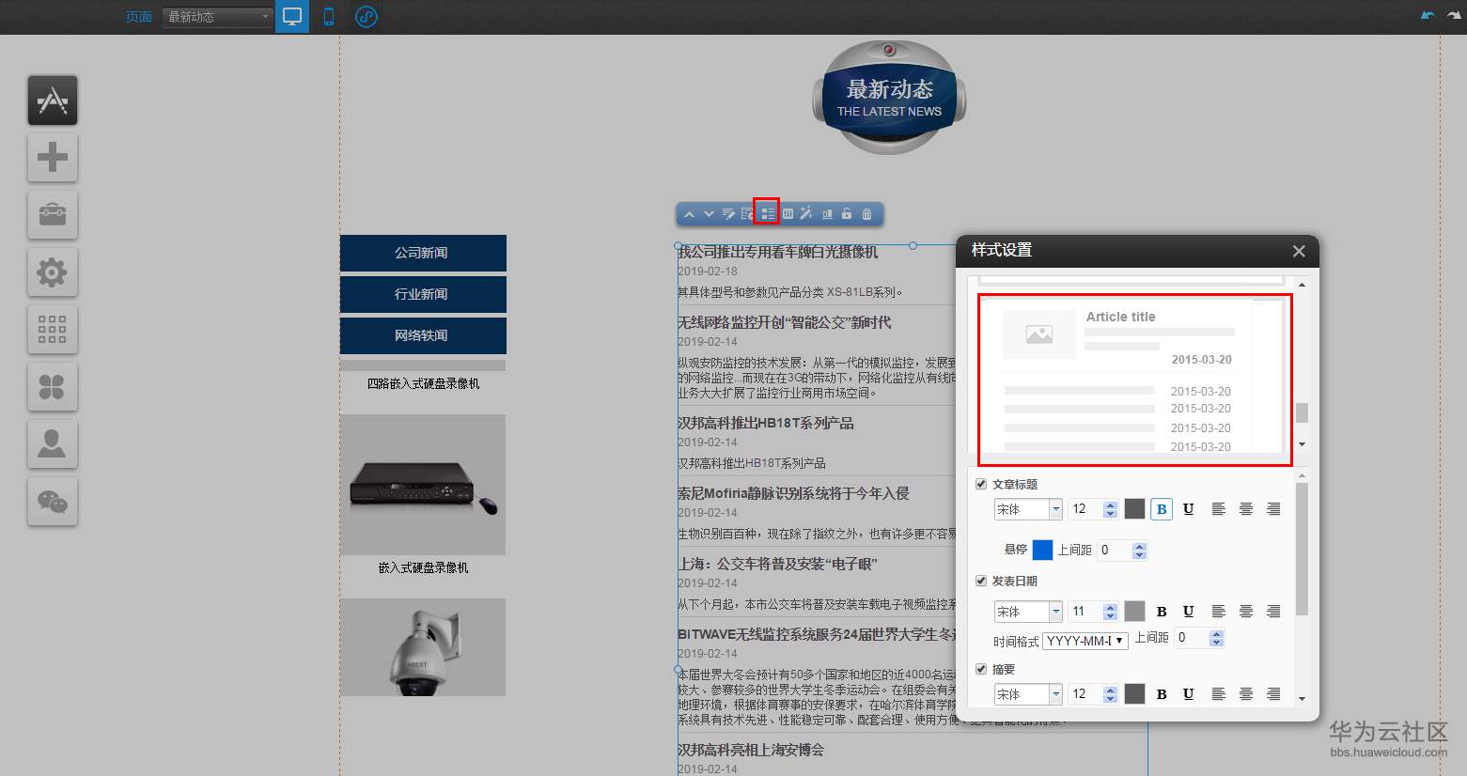Screen dimensions: 1467x776
Task: Click the 发表日期 font size spinner arrows
Action: coord(1111,612)
